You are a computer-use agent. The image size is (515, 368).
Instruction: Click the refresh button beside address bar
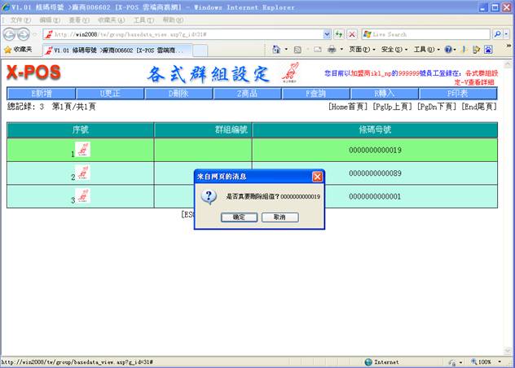[338, 34]
